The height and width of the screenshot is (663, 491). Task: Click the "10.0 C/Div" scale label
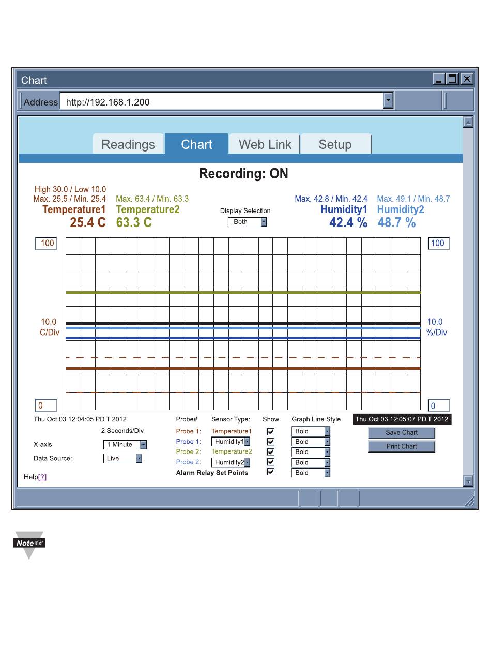tap(49, 327)
